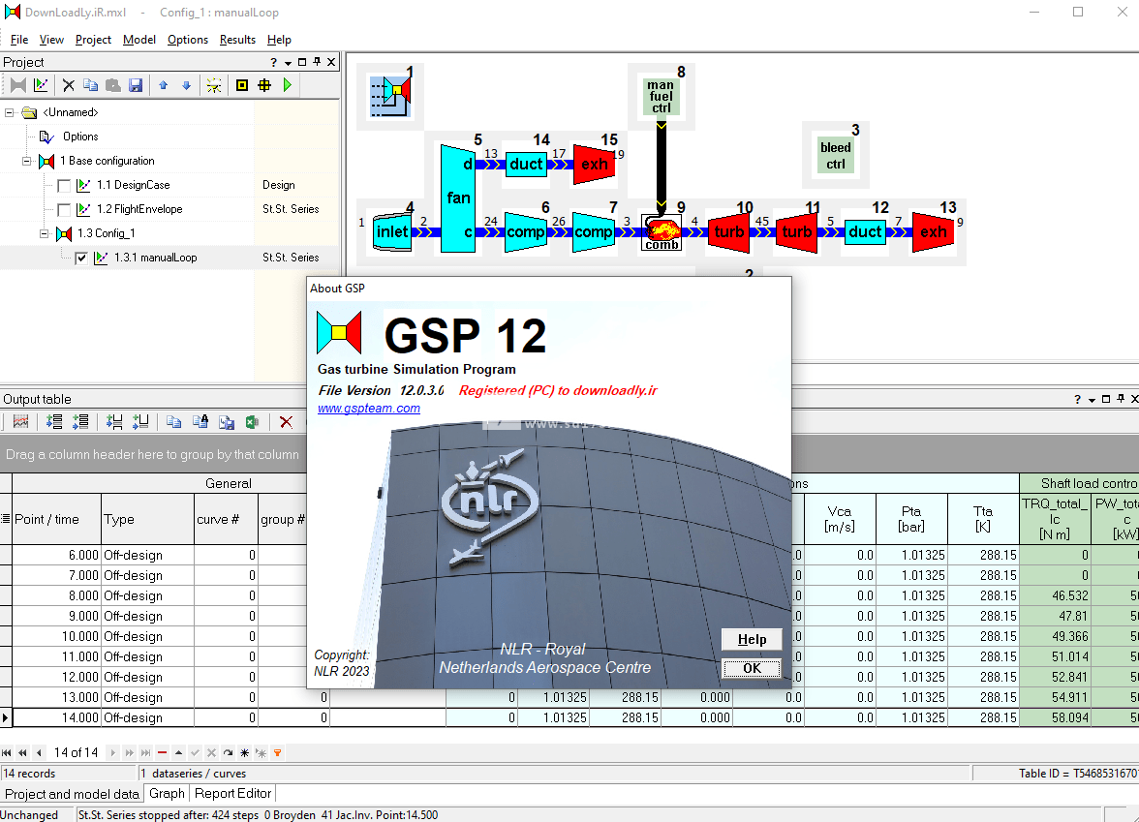Save output table to file icon
This screenshot has height=822, width=1139.
[x=227, y=422]
